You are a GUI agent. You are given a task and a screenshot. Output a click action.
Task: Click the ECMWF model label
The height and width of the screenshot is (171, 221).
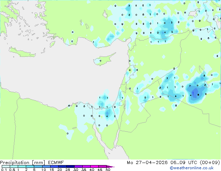pos(56,163)
